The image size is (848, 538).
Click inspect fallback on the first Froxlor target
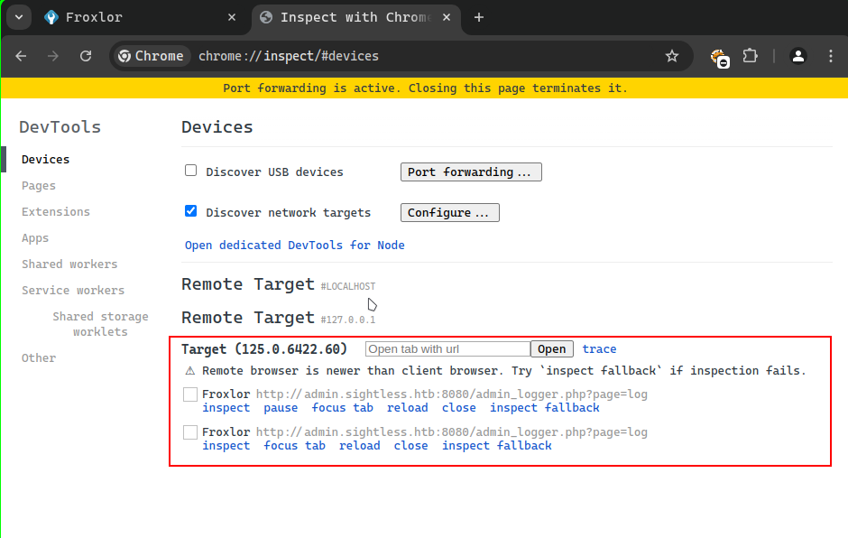coord(545,407)
